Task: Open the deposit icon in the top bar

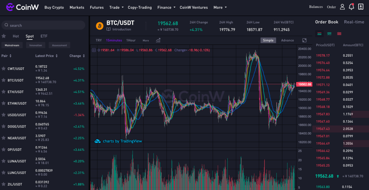Action: coord(361,6)
